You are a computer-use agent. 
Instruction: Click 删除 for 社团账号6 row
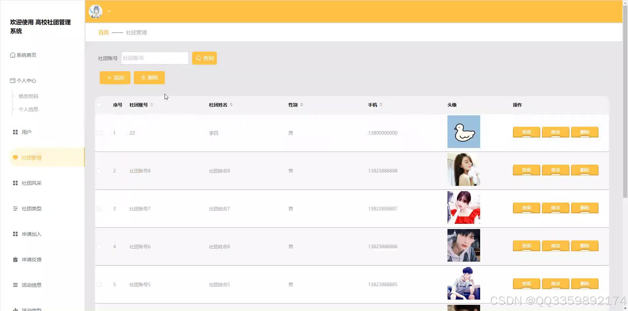[585, 246]
